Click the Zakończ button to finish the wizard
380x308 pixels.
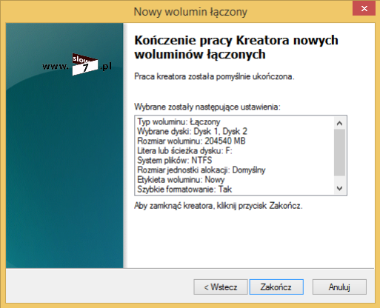point(276,287)
